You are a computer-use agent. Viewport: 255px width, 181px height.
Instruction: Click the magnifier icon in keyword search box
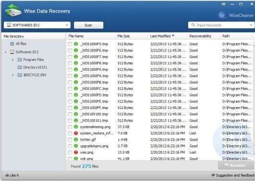pos(193,24)
